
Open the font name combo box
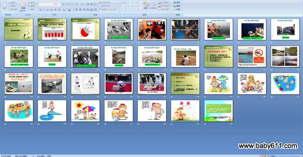click(x=46, y=4)
